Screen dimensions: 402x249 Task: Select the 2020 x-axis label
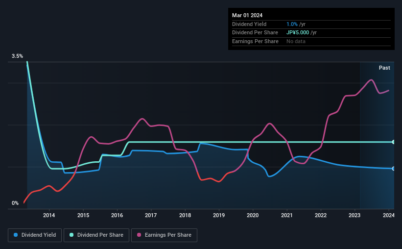[253, 215]
